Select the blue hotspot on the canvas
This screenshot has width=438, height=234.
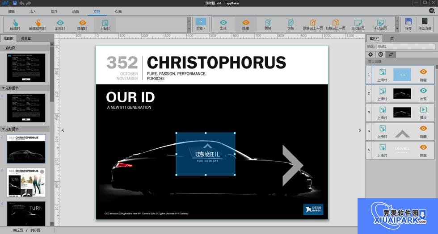coord(206,154)
